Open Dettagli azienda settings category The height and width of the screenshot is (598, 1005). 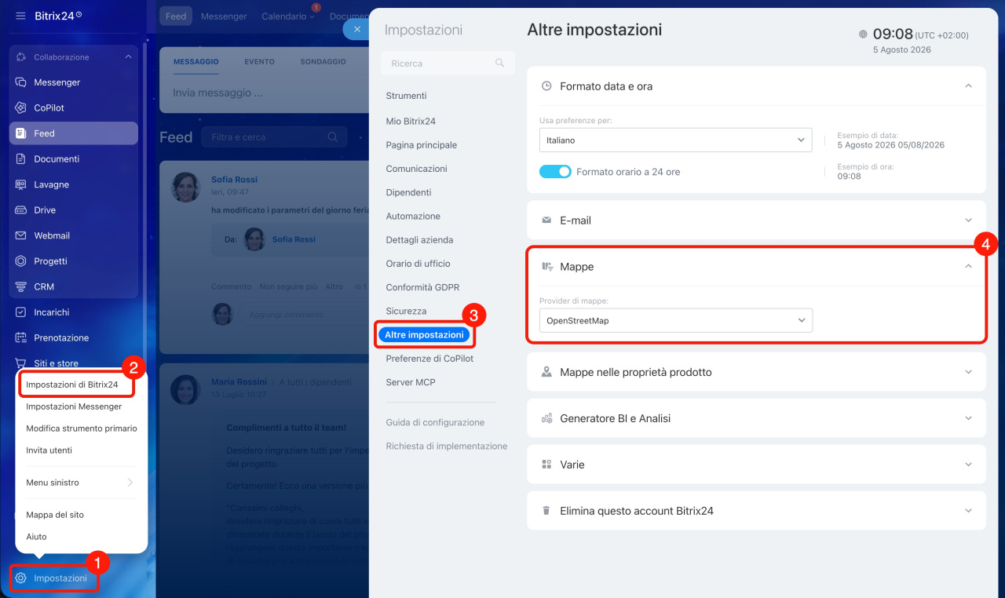point(419,240)
